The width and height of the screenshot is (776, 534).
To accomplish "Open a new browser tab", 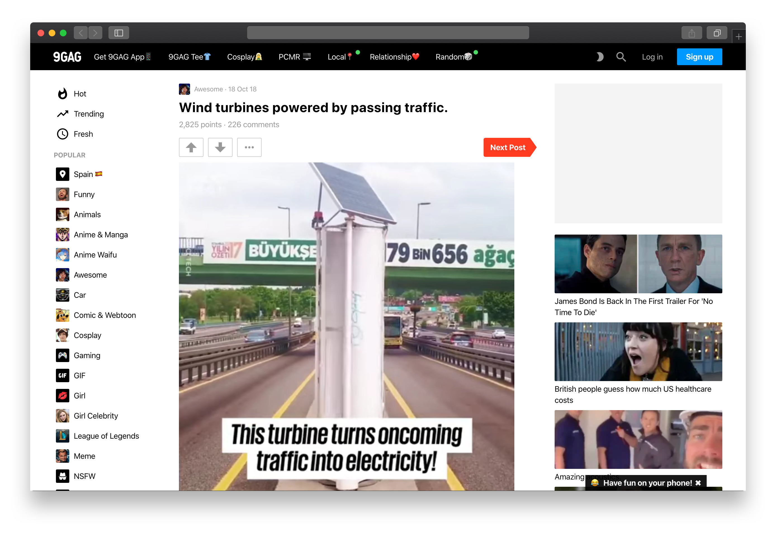I will [x=739, y=36].
